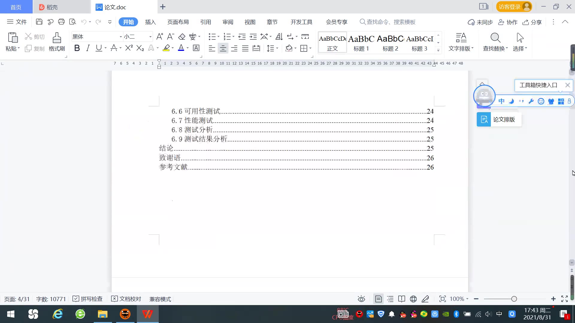The width and height of the screenshot is (575, 323).
Task: Toggle Spell Check (拼写检查)
Action: coord(88,299)
